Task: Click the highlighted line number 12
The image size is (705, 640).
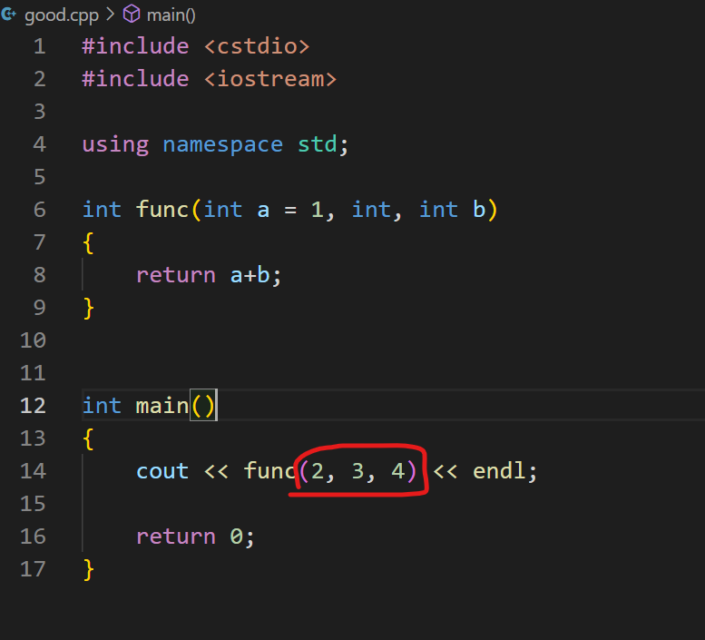Action: click(33, 406)
